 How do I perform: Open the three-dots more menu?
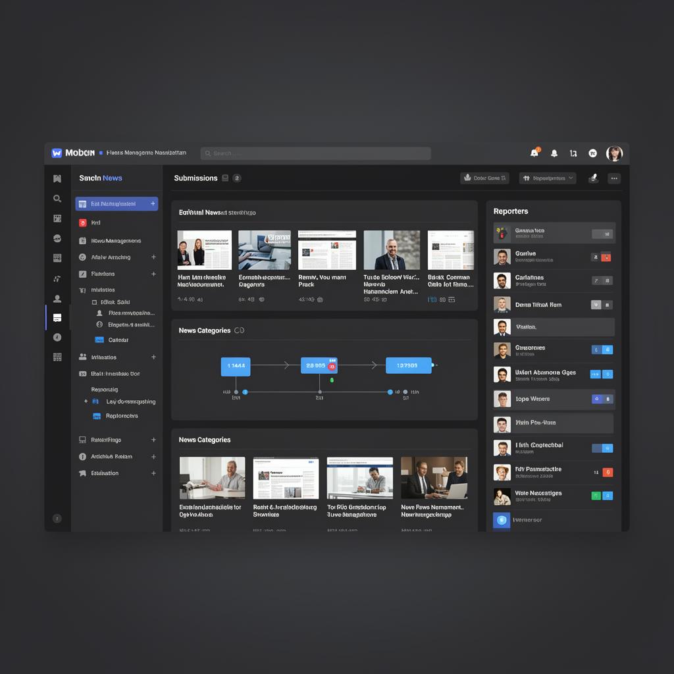click(614, 178)
